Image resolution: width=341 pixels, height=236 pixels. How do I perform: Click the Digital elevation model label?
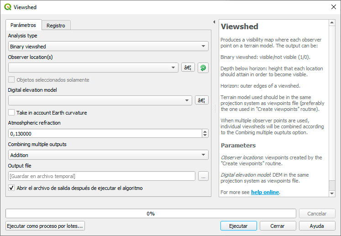(32, 90)
